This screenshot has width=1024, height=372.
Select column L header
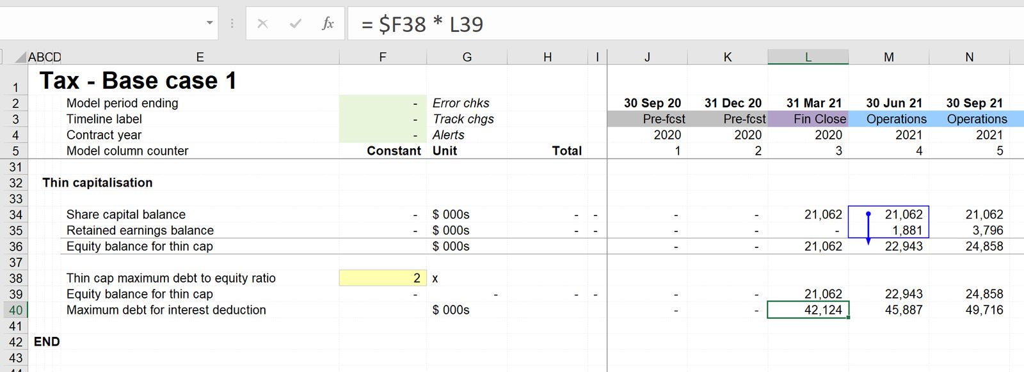[x=808, y=56]
